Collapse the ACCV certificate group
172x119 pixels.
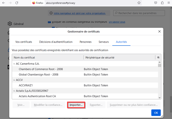click(14, 80)
